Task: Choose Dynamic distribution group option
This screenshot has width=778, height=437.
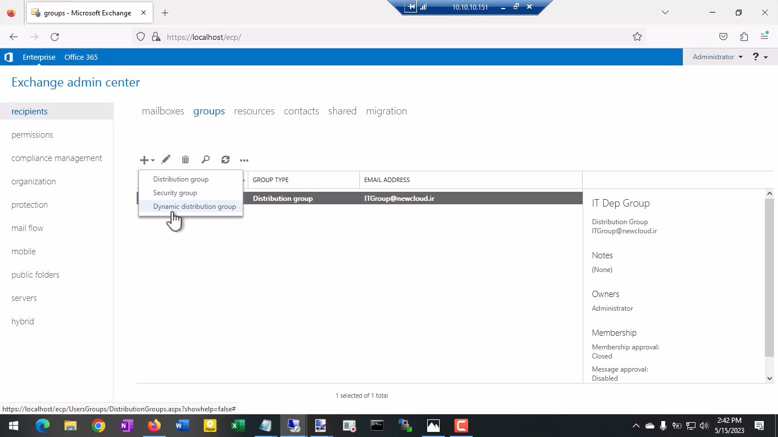Action: pyautogui.click(x=191, y=207)
